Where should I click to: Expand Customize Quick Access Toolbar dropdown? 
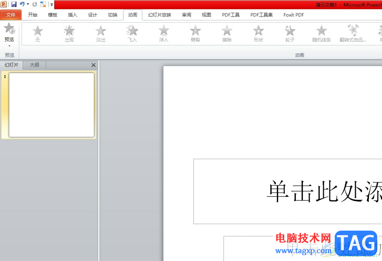(x=52, y=4)
